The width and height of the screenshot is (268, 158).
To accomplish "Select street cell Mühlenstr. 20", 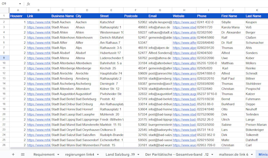I will tap(111, 115).
